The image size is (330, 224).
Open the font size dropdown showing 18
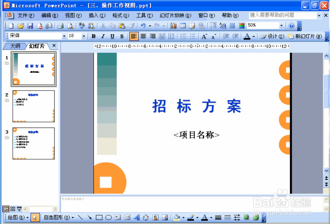(x=84, y=36)
